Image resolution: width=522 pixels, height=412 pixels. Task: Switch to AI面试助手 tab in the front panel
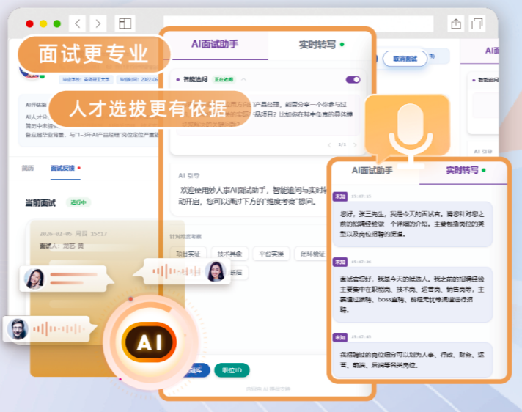(372, 170)
